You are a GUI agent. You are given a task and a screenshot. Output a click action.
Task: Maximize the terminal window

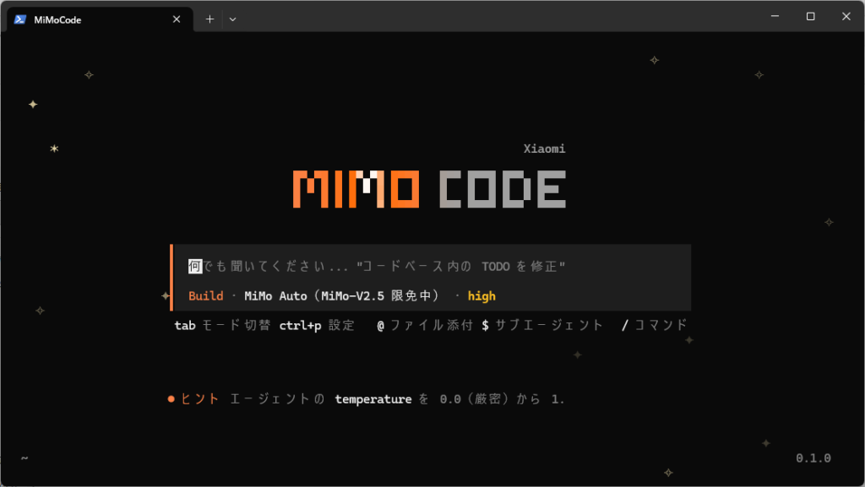click(810, 16)
